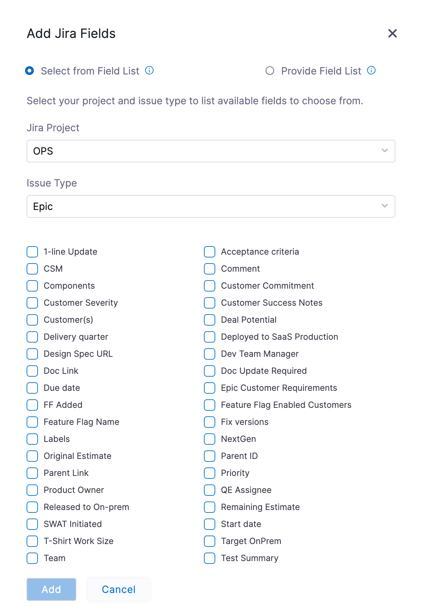
Task: Click info icon beside Provide Field List
Action: point(371,71)
